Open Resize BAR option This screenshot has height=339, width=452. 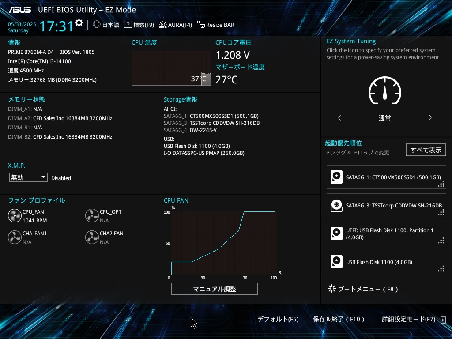coord(220,25)
